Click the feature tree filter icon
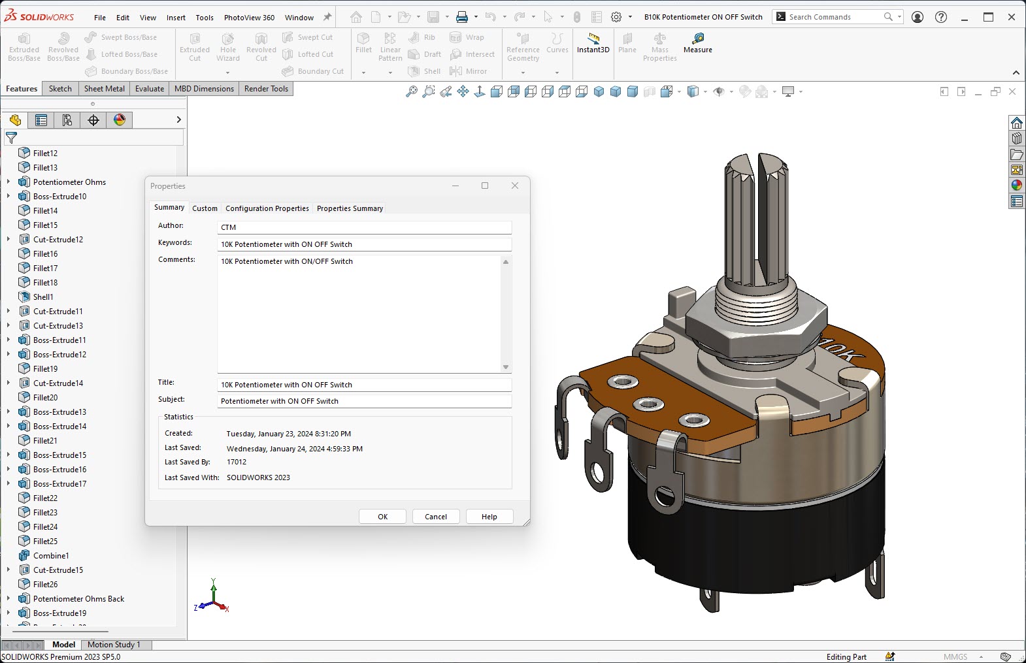The width and height of the screenshot is (1026, 663). click(11, 138)
